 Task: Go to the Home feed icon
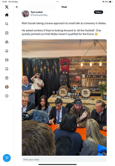pyautogui.click(x=7, y=15)
